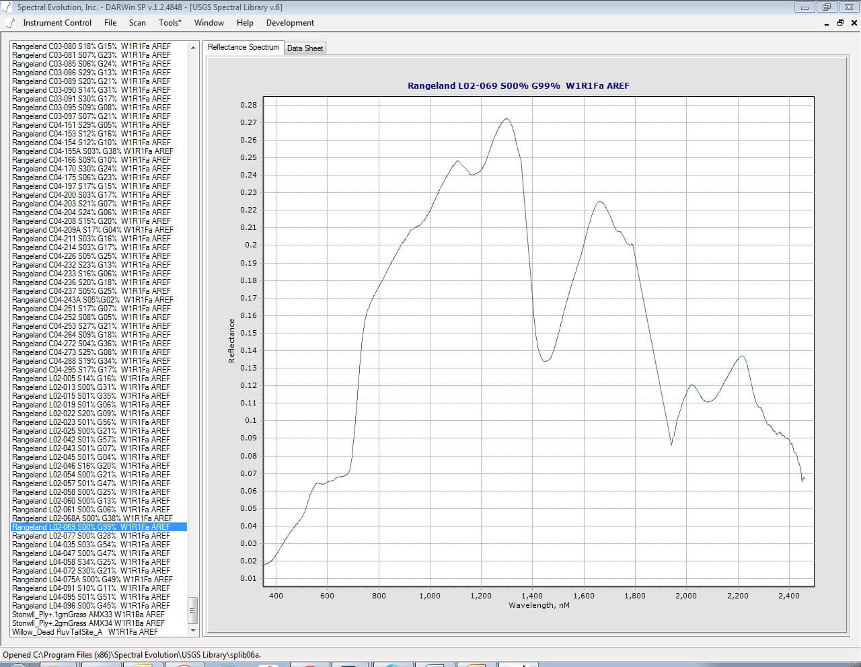Open the Tools* menu
The height and width of the screenshot is (667, 861).
click(170, 23)
